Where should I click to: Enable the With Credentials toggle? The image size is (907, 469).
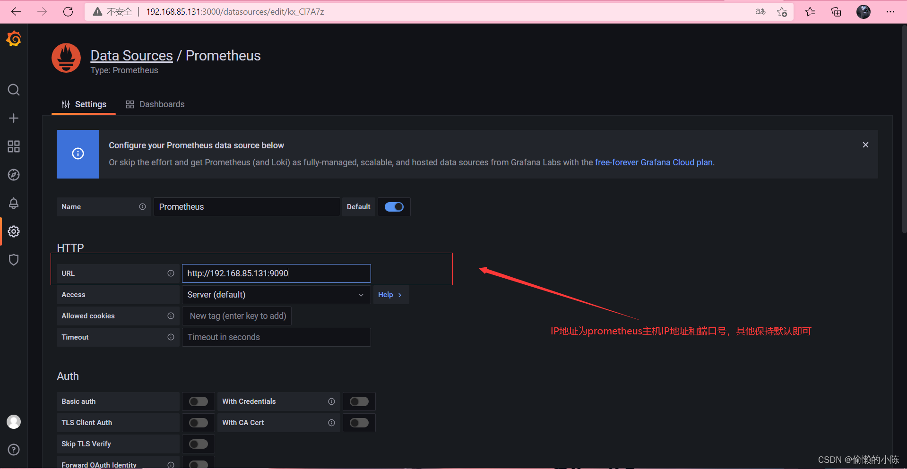(359, 401)
